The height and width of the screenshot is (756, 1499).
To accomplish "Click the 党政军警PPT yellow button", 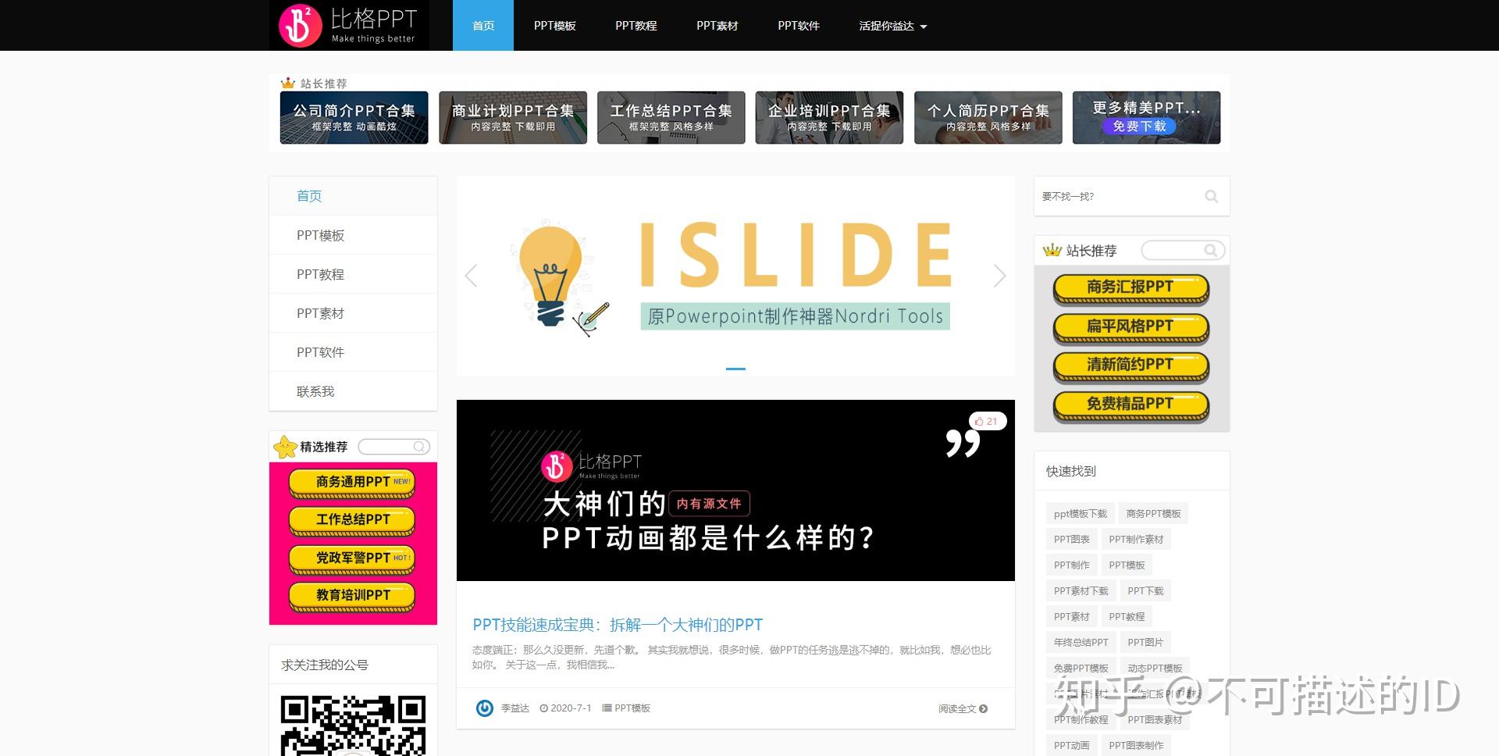I will pos(352,558).
